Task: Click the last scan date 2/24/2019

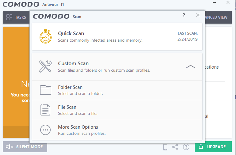Action: pos(188,39)
